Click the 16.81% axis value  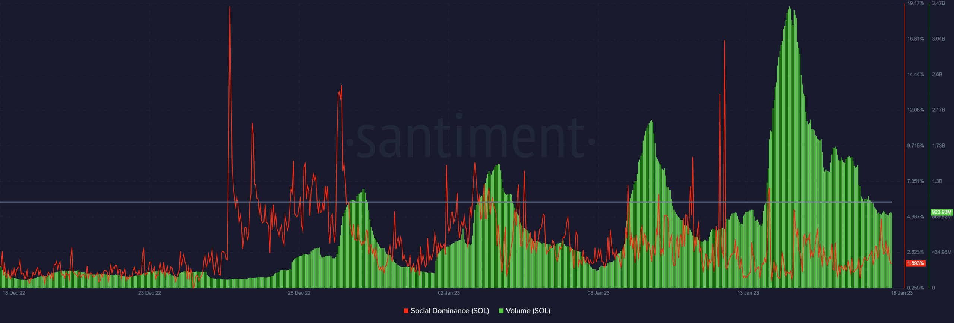tap(916, 39)
